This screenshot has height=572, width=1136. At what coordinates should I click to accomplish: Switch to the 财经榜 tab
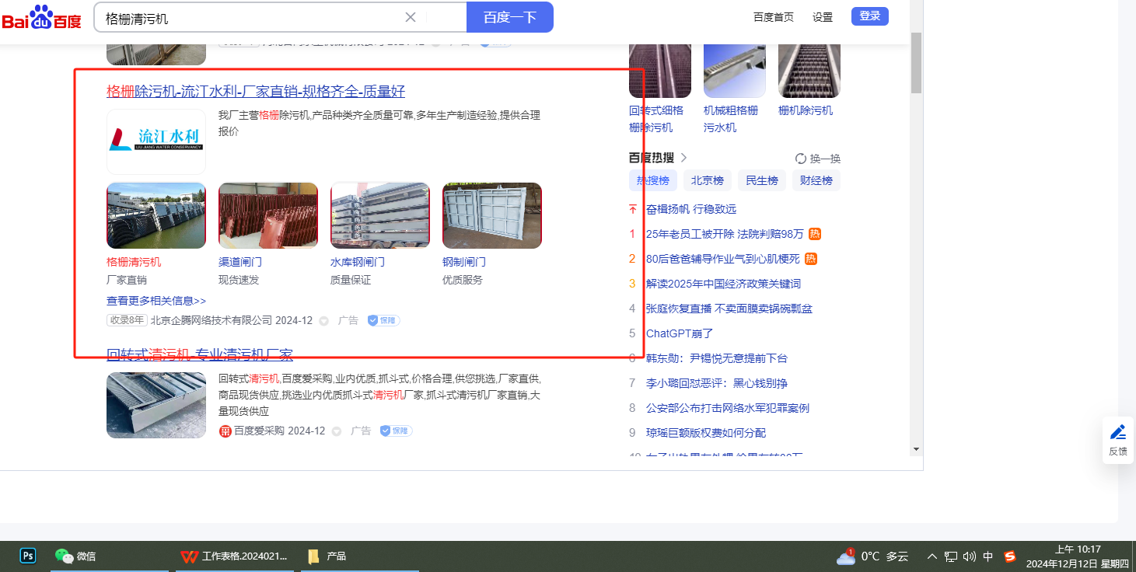[816, 180]
